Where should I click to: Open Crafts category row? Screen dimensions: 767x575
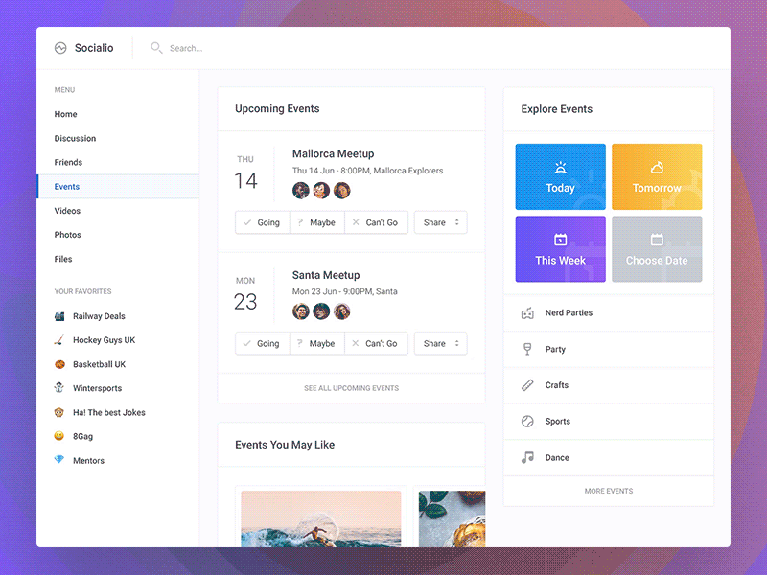point(609,385)
